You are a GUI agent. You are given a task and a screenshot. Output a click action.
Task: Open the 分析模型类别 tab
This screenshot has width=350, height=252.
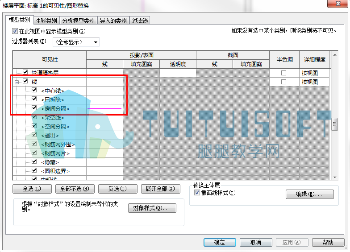(x=79, y=21)
